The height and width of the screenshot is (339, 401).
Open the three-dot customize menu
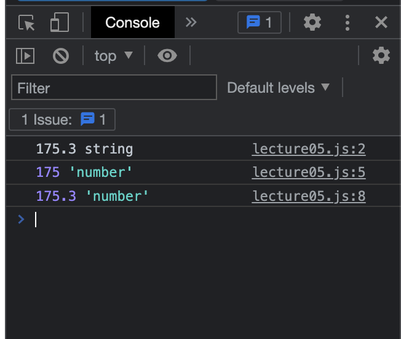[x=347, y=23]
